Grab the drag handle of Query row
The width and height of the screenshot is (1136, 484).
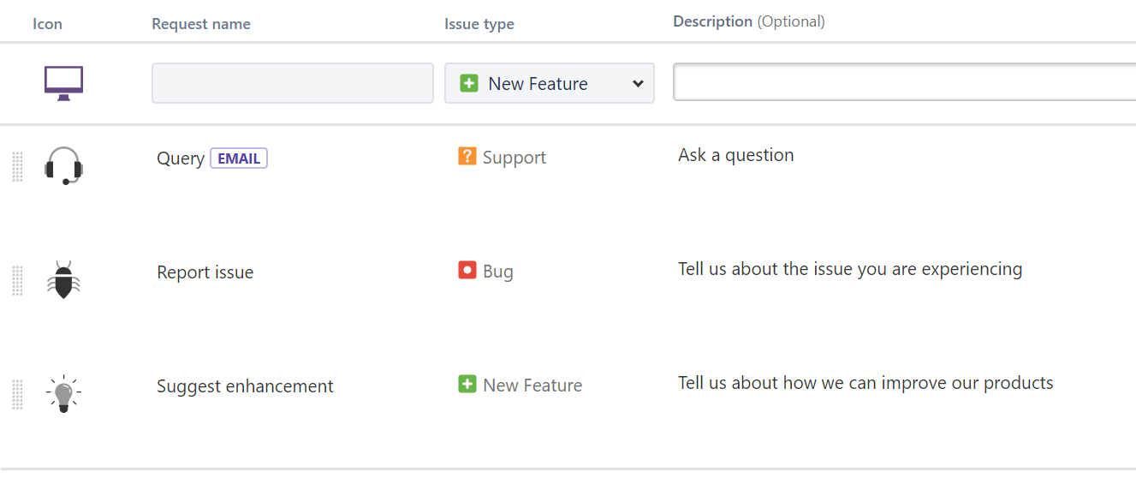[x=17, y=166]
